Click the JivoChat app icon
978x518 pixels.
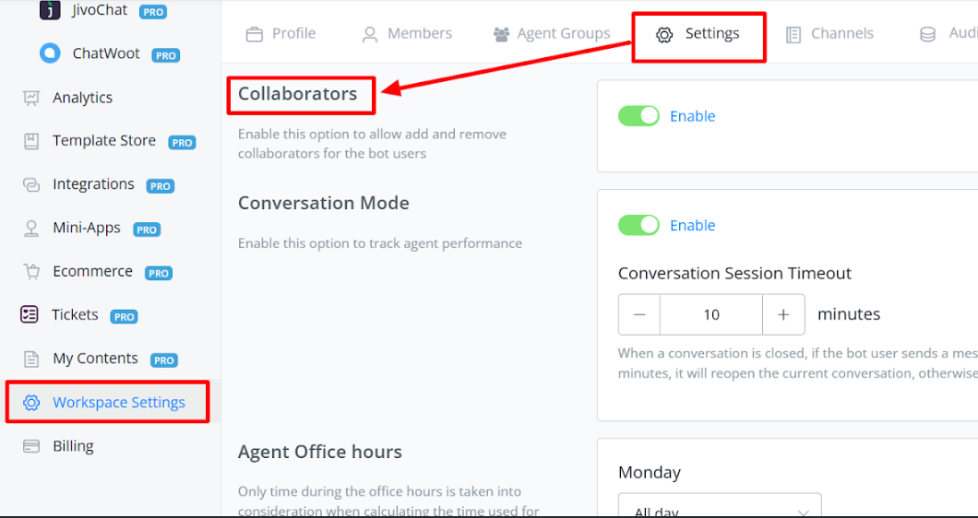point(50,11)
